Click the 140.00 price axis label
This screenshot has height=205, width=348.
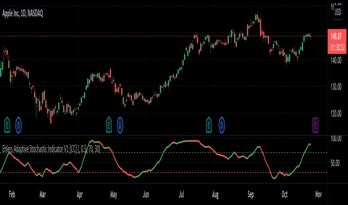336,60
